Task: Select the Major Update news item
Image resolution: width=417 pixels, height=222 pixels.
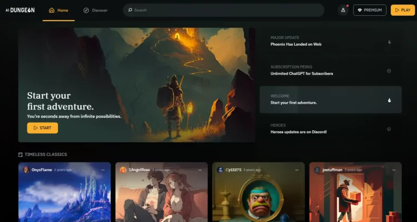Action: pyautogui.click(x=331, y=41)
